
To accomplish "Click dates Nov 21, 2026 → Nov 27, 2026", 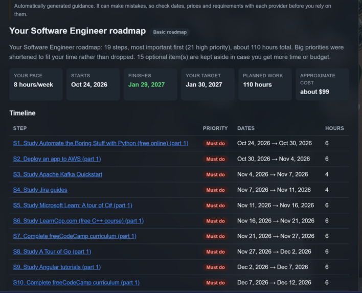I will pos(276,236).
